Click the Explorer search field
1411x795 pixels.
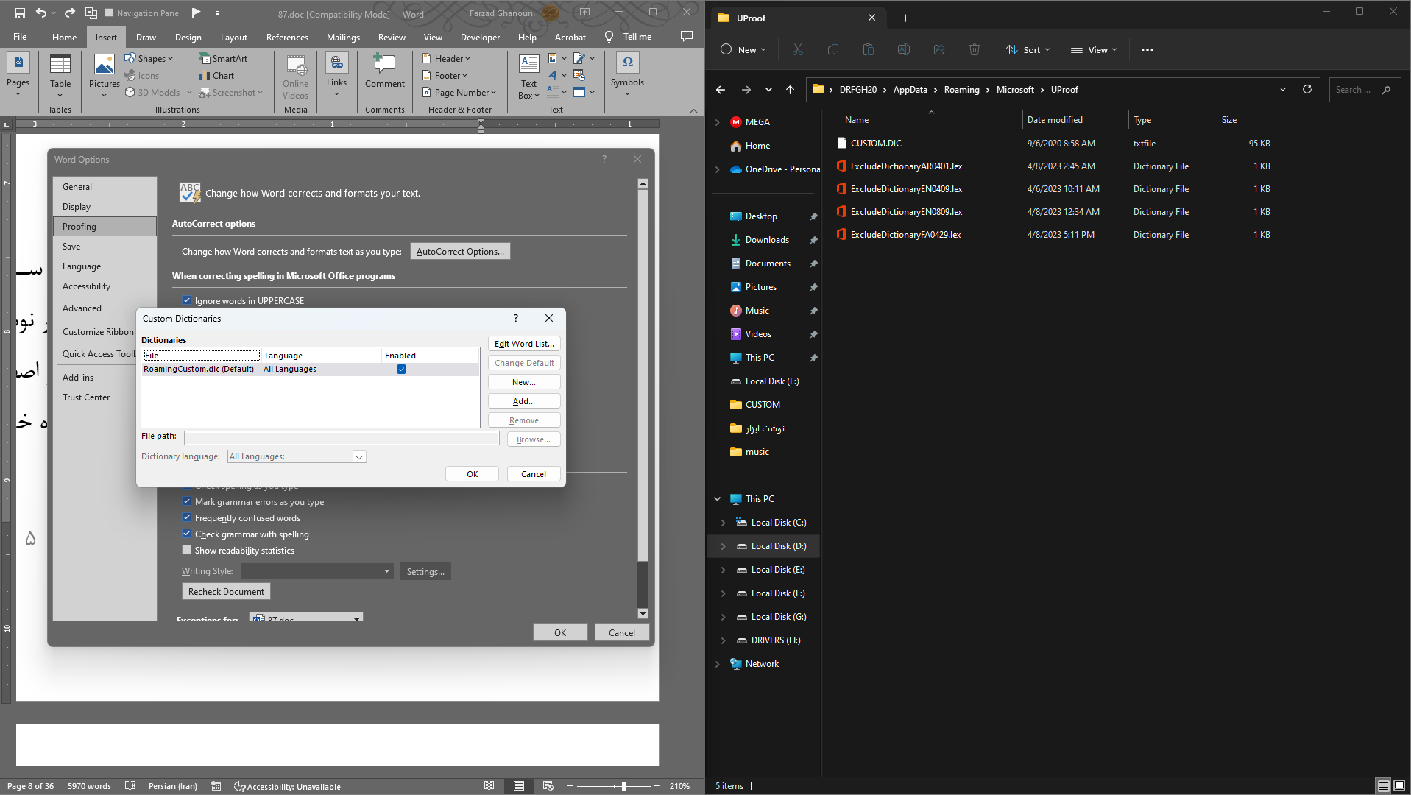click(x=1364, y=89)
